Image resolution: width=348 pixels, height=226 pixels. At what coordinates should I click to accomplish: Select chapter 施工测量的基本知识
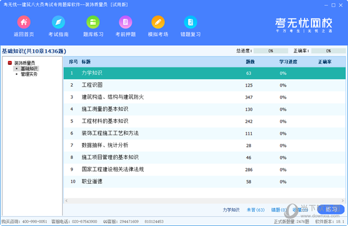pos(204,109)
